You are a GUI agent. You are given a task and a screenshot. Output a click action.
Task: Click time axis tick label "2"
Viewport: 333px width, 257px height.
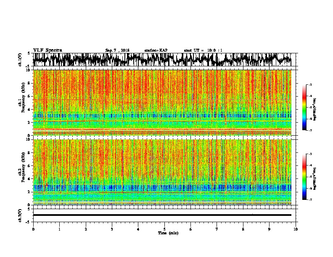(86, 229)
